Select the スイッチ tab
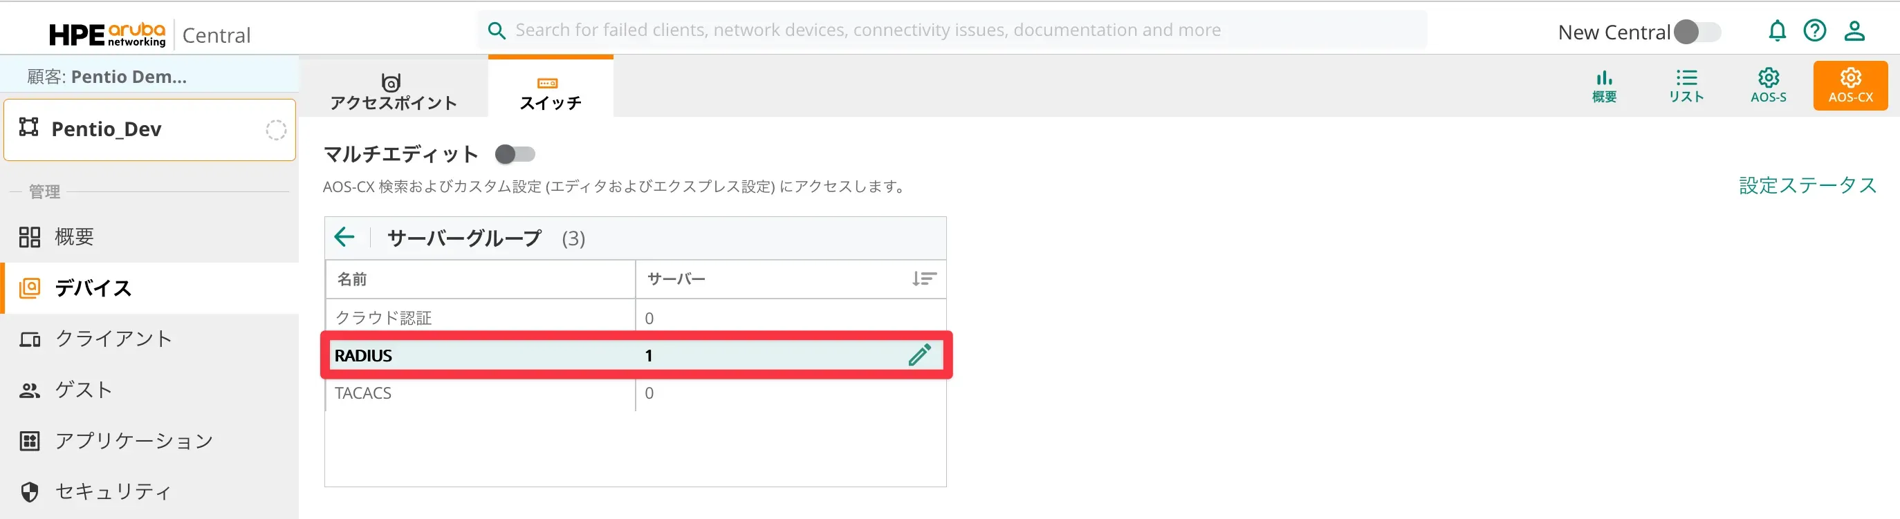 click(x=551, y=91)
